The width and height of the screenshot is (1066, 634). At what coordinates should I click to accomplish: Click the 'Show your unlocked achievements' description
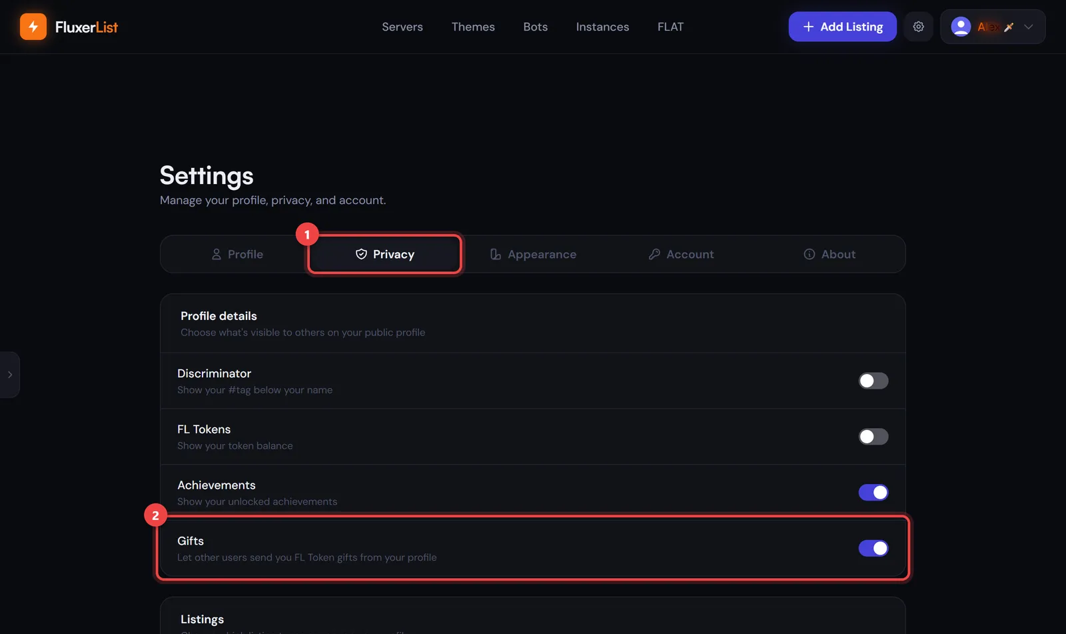tap(257, 502)
